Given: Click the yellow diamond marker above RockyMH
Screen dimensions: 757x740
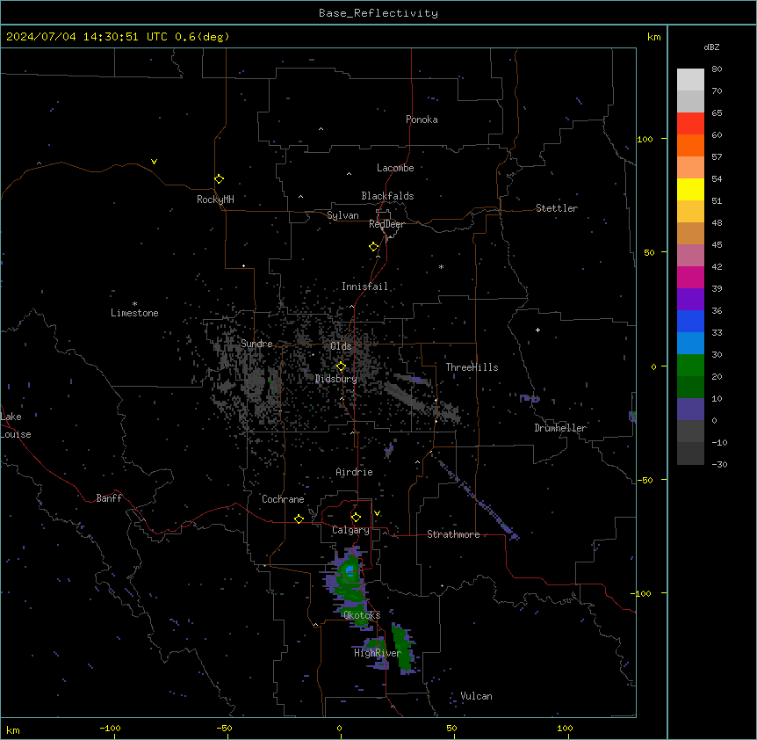Looking at the screenshot, I should pyautogui.click(x=219, y=179).
